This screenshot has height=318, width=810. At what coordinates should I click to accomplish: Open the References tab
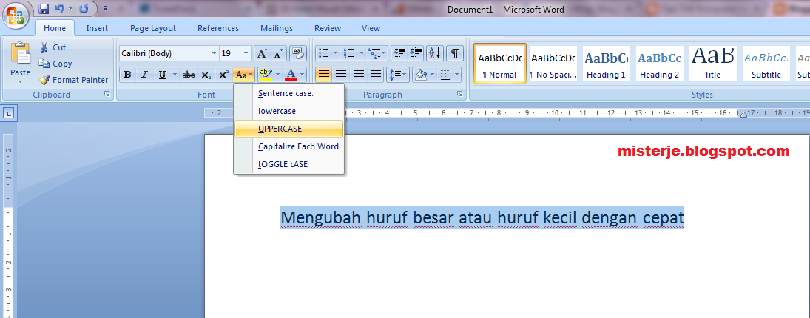click(x=218, y=28)
